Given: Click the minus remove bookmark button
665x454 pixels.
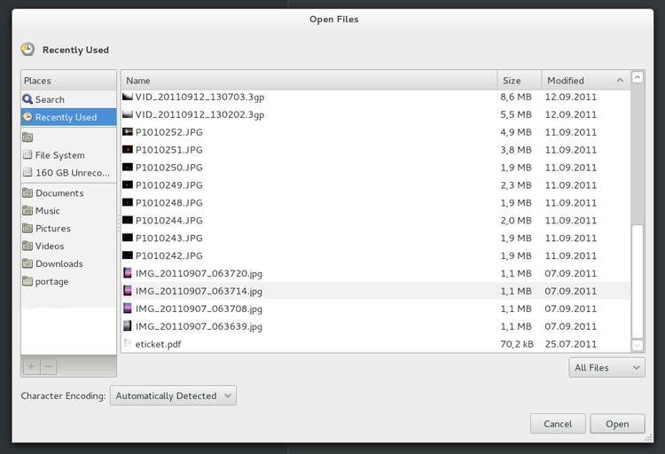Looking at the screenshot, I should [49, 366].
